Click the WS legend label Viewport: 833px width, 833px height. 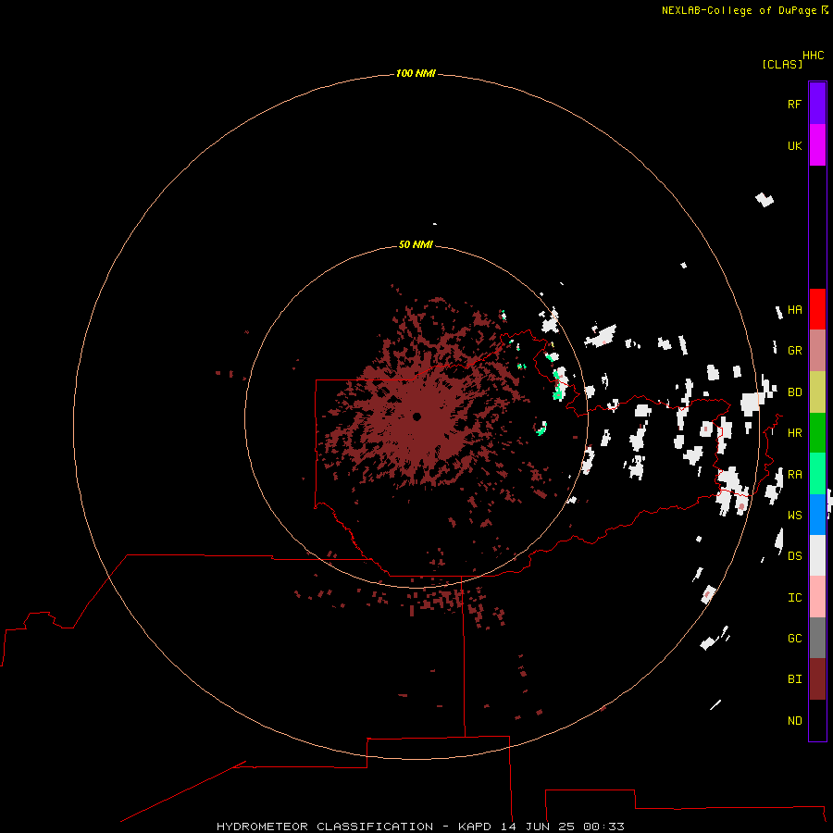coord(794,515)
